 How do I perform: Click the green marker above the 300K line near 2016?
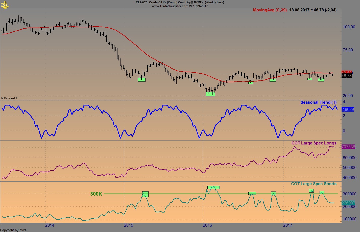(214, 187)
